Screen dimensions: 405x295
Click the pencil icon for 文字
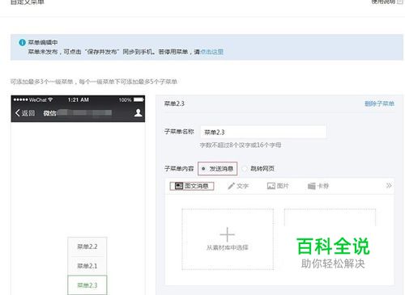pyautogui.click(x=231, y=186)
